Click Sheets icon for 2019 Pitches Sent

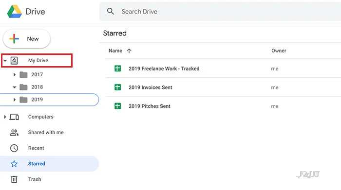pos(118,106)
